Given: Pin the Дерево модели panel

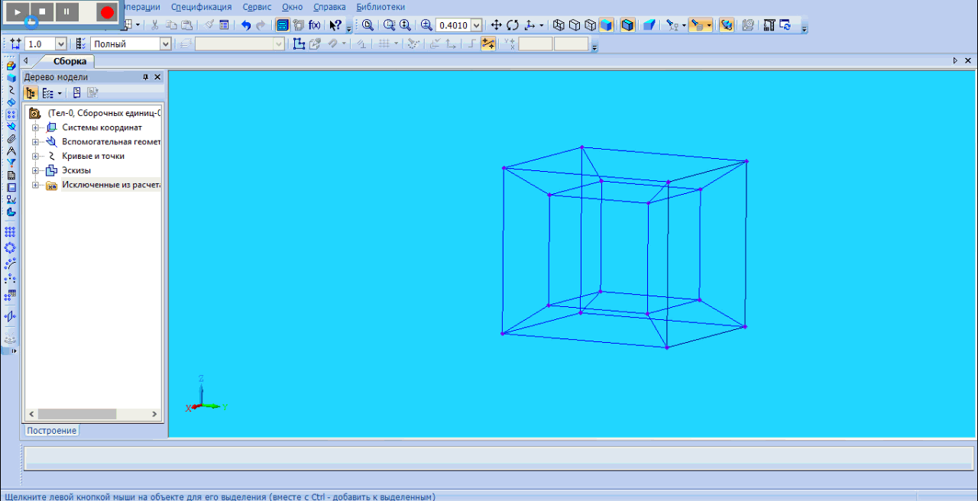Looking at the screenshot, I should (146, 77).
